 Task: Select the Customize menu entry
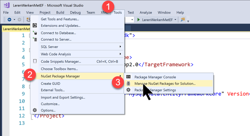coord(77,104)
